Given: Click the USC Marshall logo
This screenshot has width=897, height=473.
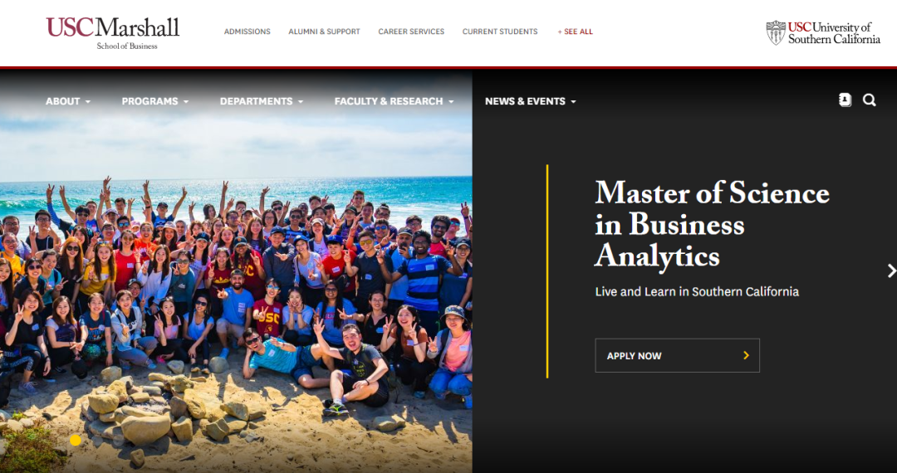Looking at the screenshot, I should (113, 33).
